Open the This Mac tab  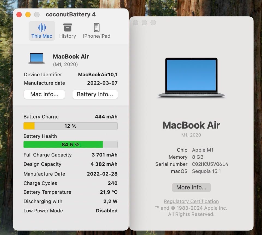click(42, 31)
